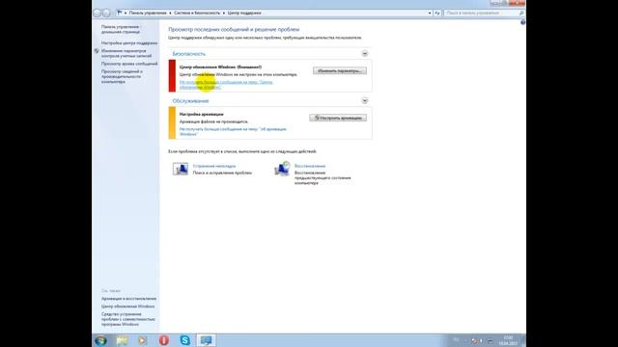Turn off messages about архивации Windows
This screenshot has width=618, height=347.
pos(233,131)
